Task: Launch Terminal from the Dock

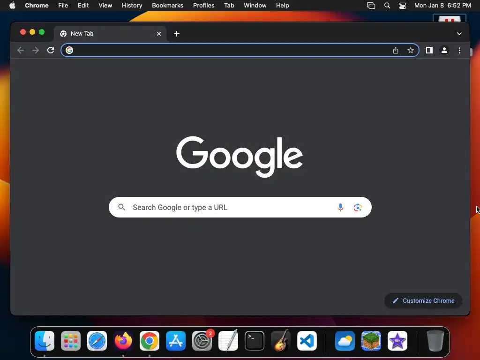Action: tap(255, 340)
